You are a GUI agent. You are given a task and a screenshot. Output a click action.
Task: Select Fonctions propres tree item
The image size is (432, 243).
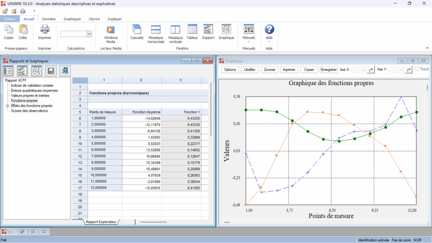(24, 100)
